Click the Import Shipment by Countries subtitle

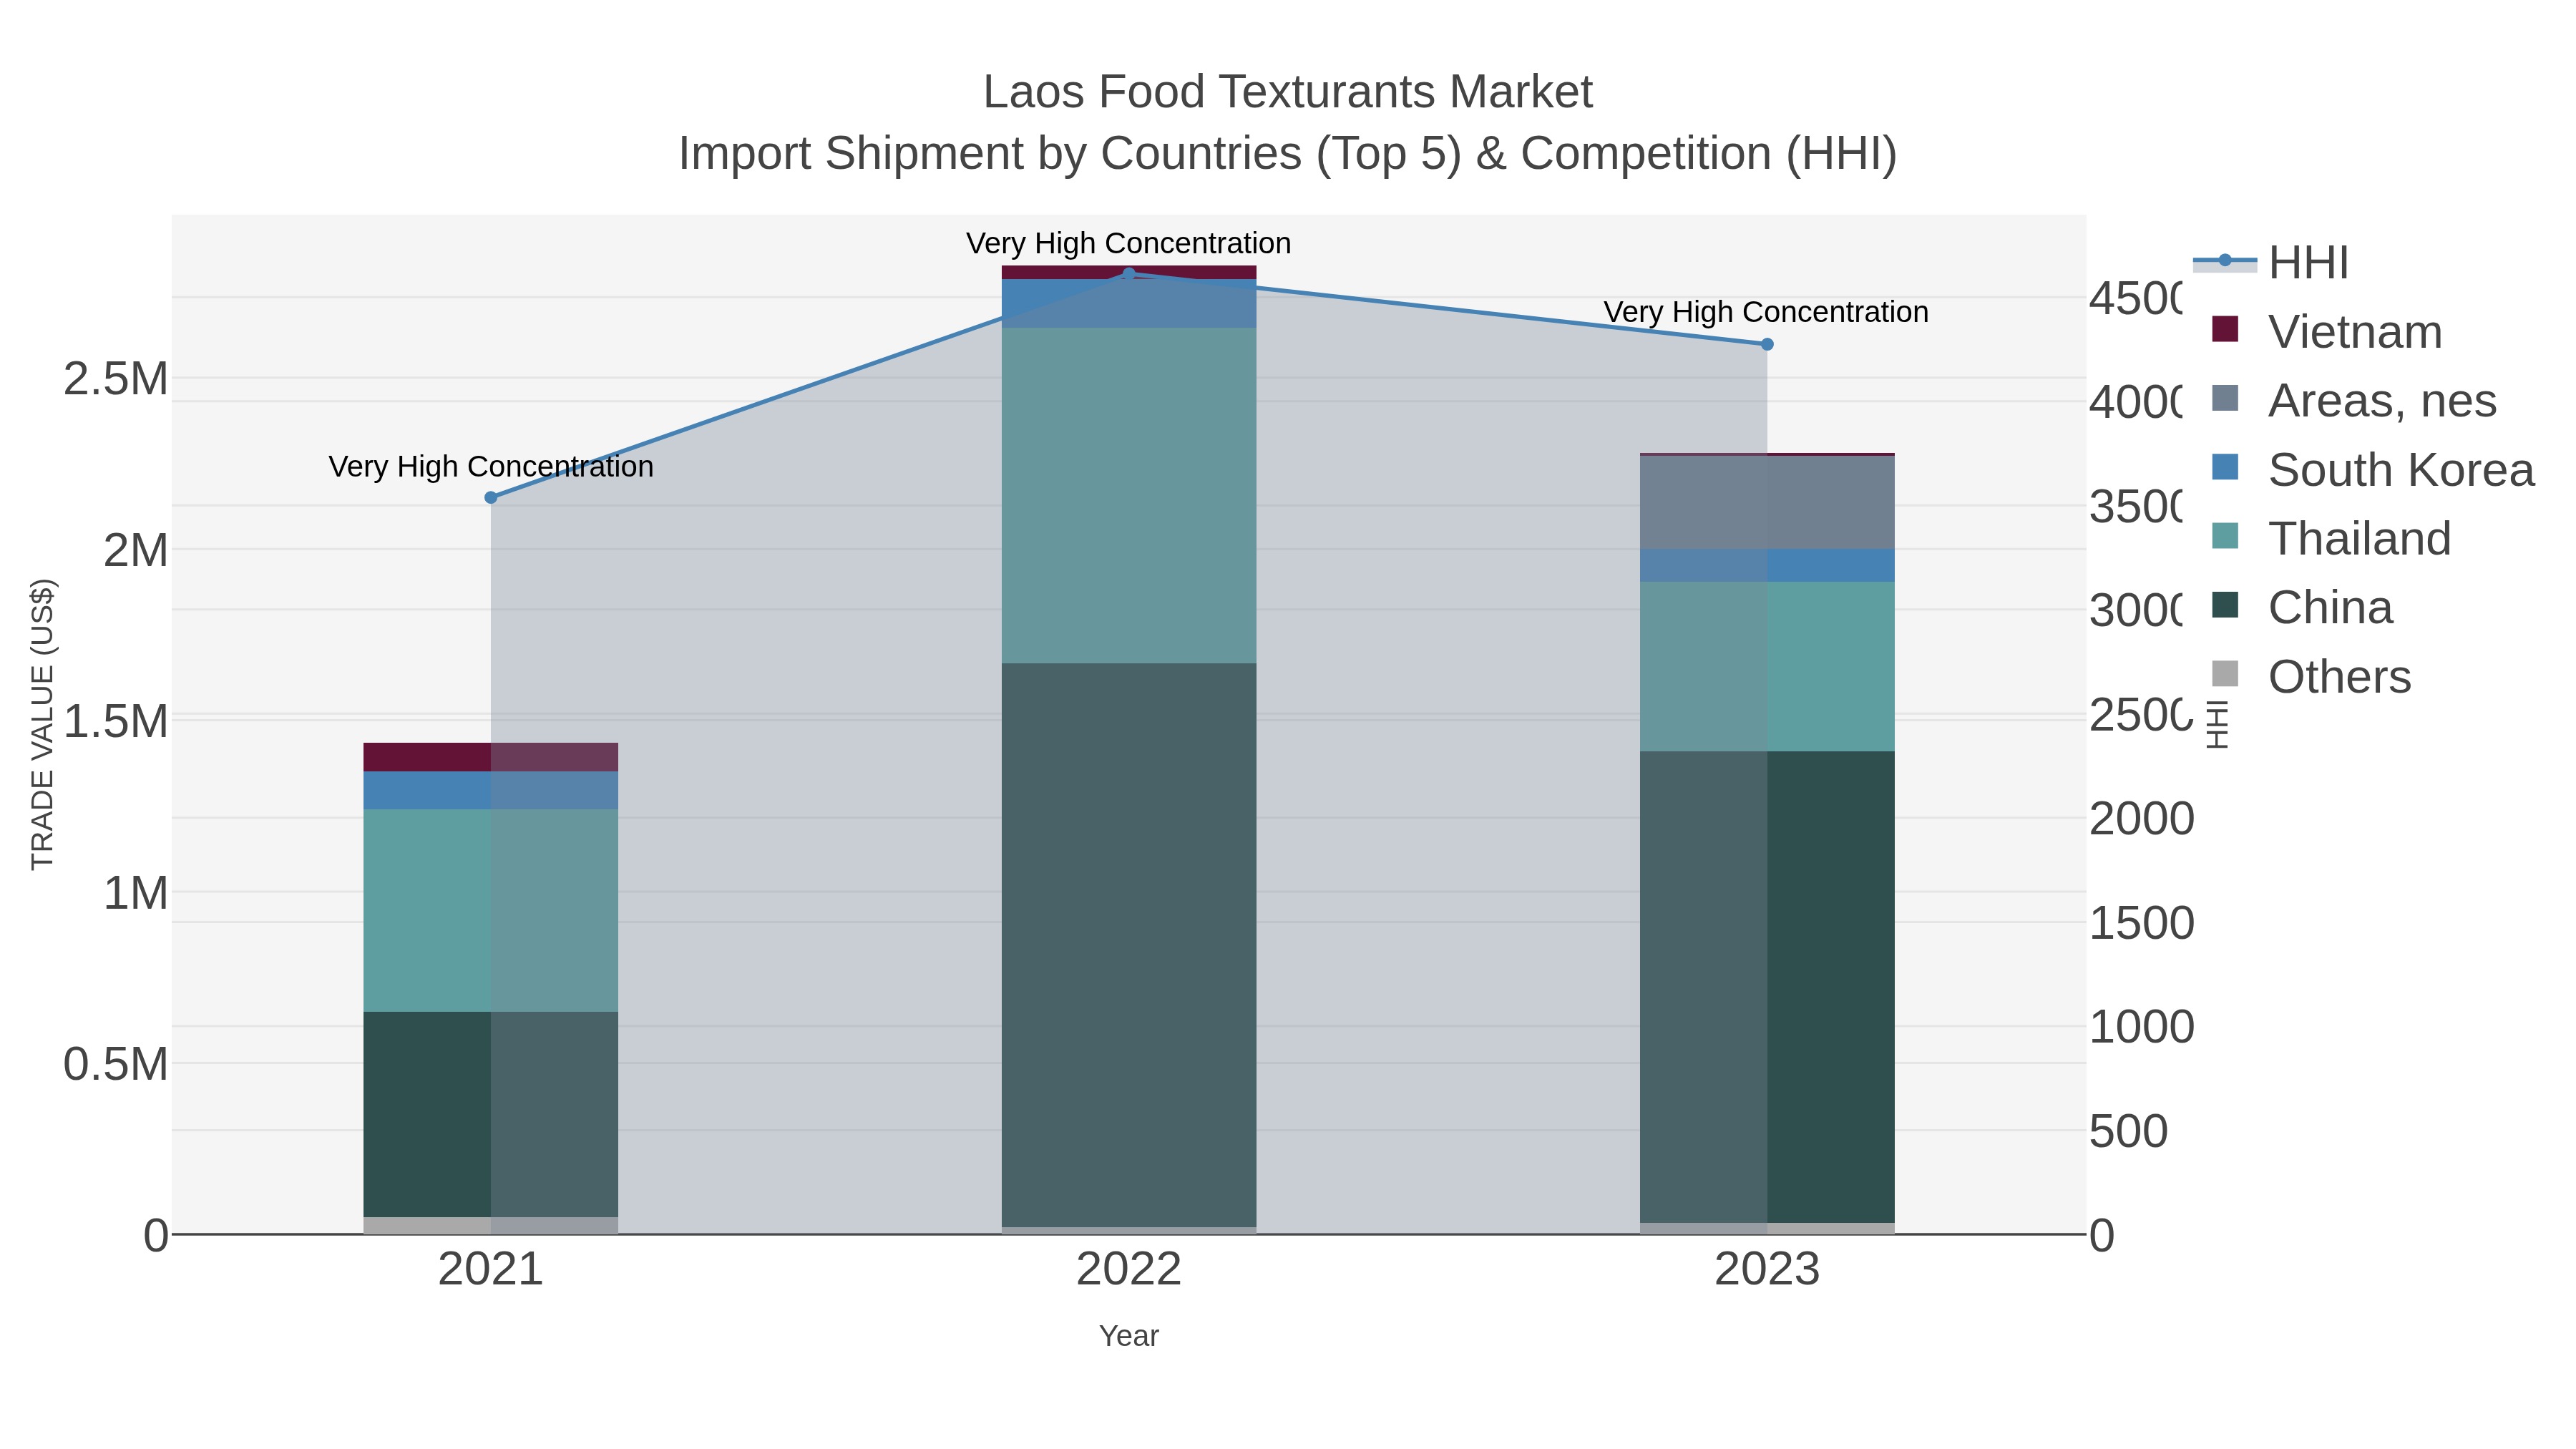pos(1288,154)
